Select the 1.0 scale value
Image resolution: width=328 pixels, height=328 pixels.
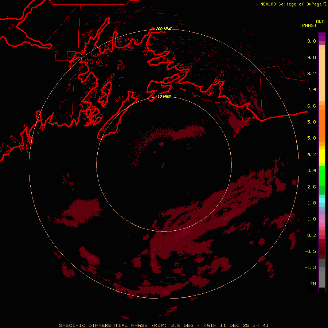pyautogui.click(x=312, y=219)
